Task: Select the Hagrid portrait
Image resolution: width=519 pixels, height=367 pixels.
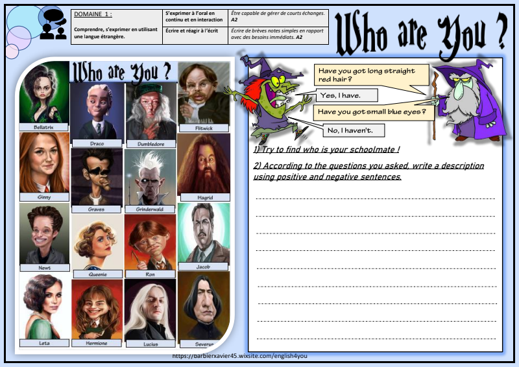Action: tap(204, 165)
